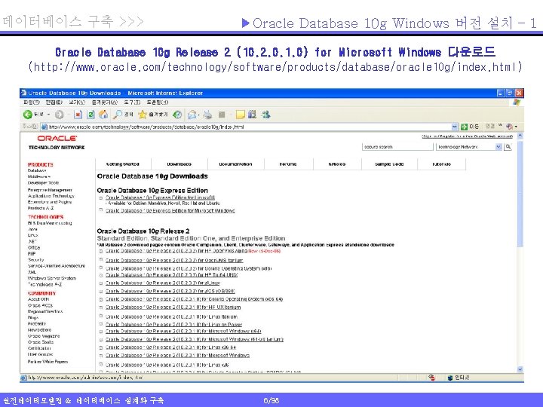Open Release 2 for HP-UX Itanium link

pos(173,308)
